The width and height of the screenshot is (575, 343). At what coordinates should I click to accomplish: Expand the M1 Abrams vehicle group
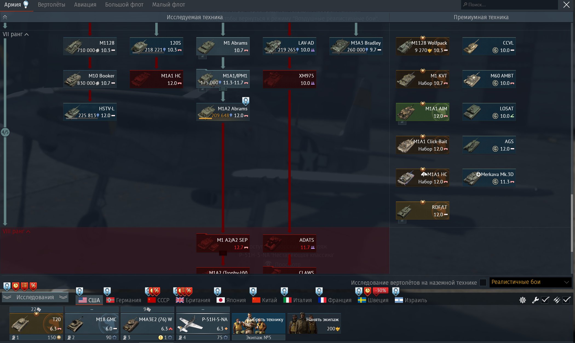coord(202,57)
